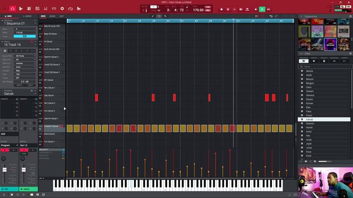Open the Sampler disc icon

[x=62, y=9]
